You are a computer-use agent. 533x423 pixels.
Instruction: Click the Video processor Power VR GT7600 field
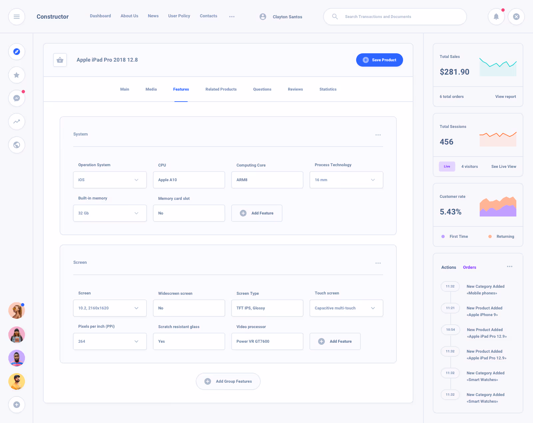point(267,341)
